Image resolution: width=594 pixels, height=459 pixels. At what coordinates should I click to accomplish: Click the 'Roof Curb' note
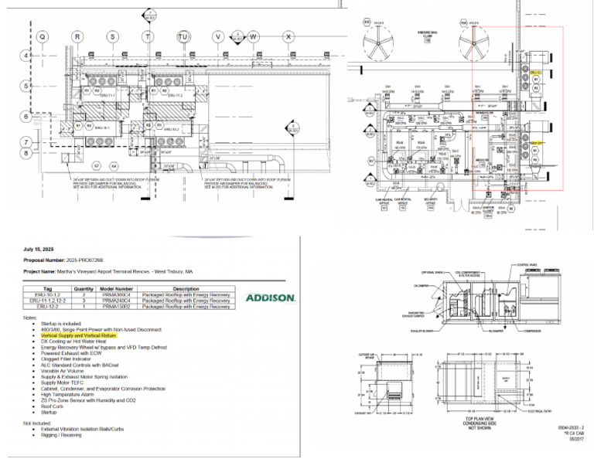pos(53,406)
